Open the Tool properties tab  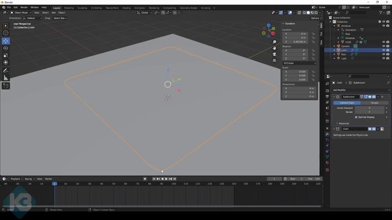(x=327, y=84)
